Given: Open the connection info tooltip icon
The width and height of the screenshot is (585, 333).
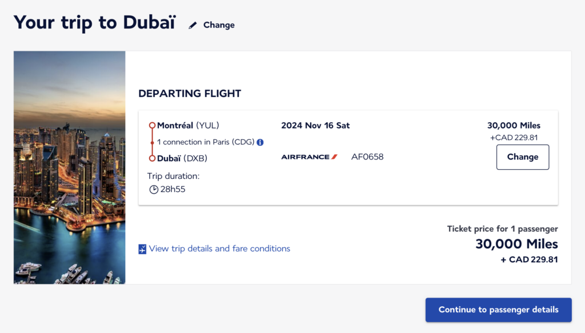Looking at the screenshot, I should [x=260, y=142].
